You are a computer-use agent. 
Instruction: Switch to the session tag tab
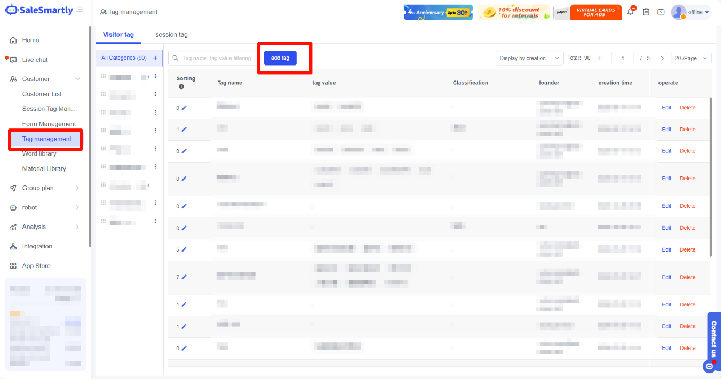[171, 35]
